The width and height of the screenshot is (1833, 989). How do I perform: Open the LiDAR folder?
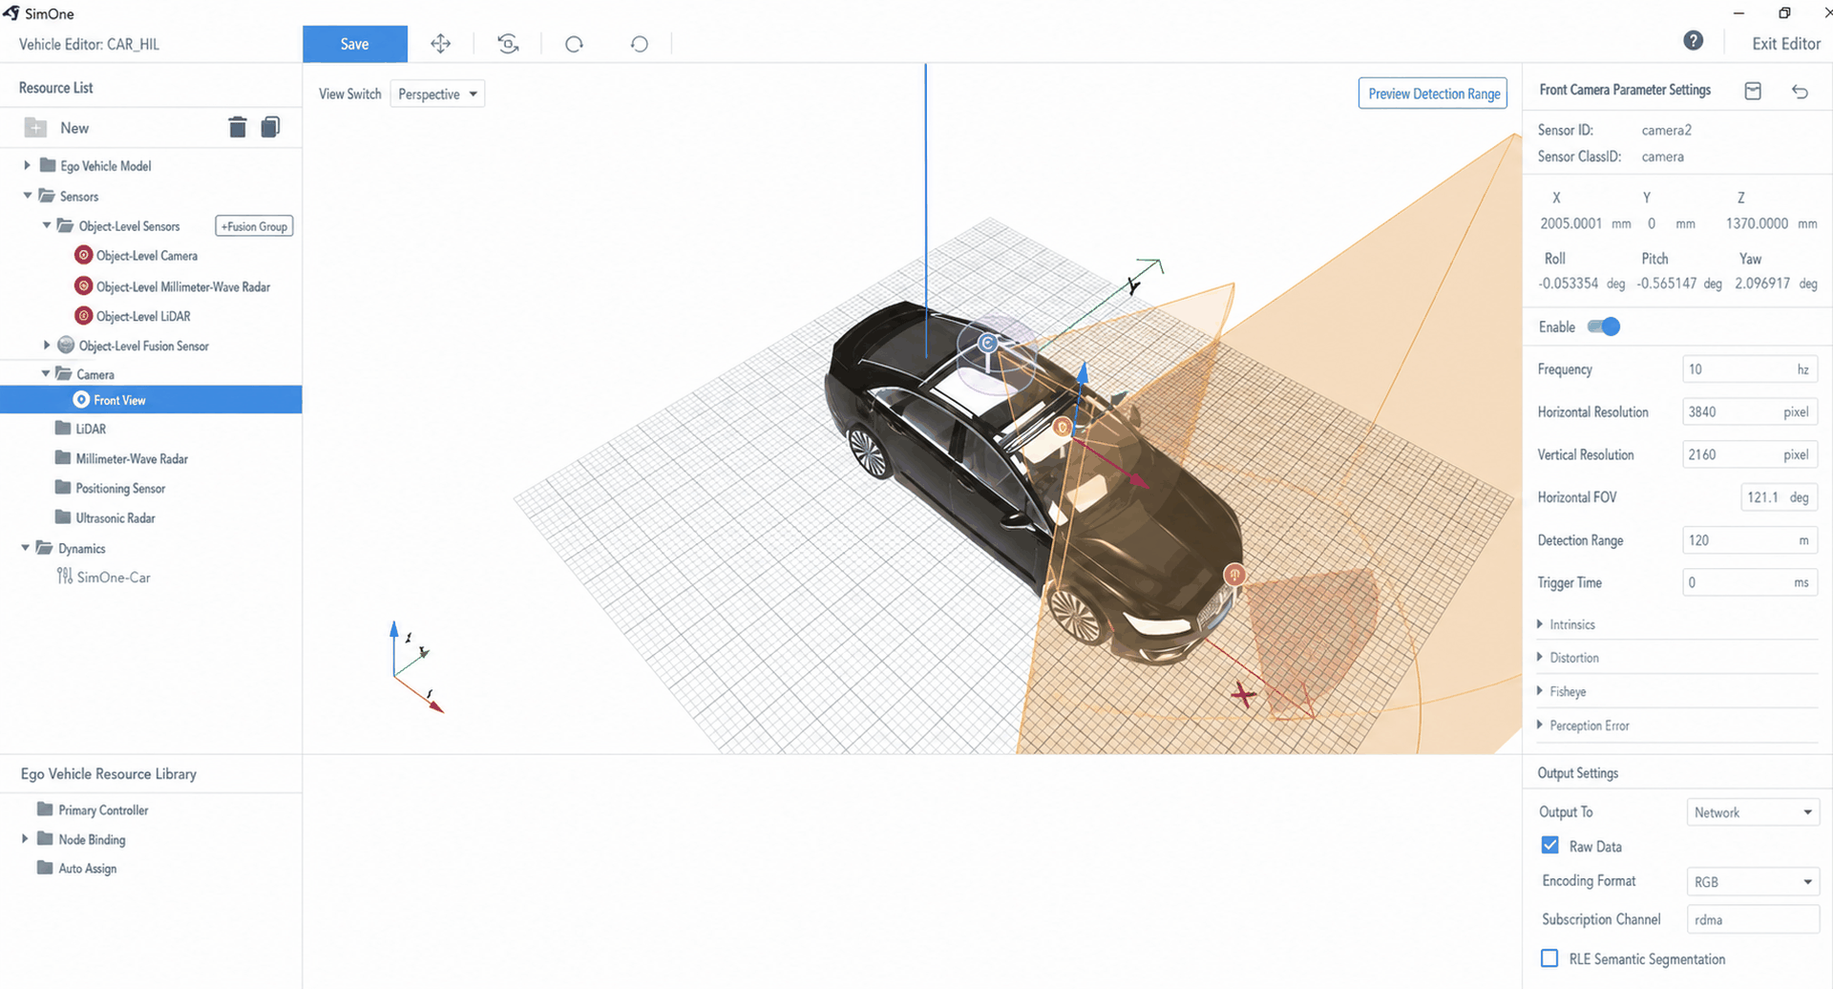click(63, 428)
